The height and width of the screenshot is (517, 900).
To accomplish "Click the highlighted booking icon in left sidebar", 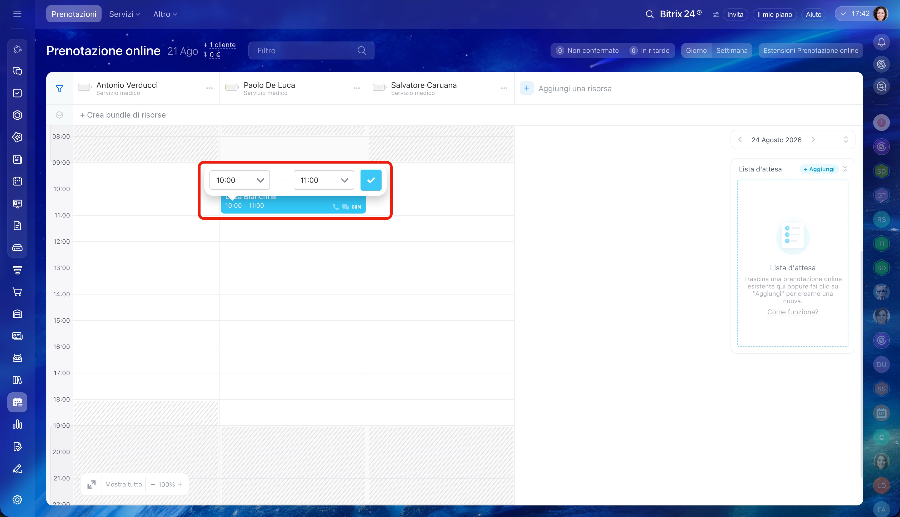I will point(17,402).
